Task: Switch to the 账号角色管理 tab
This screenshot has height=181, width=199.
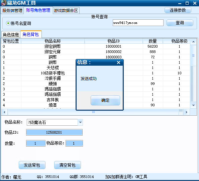Action: point(38,10)
